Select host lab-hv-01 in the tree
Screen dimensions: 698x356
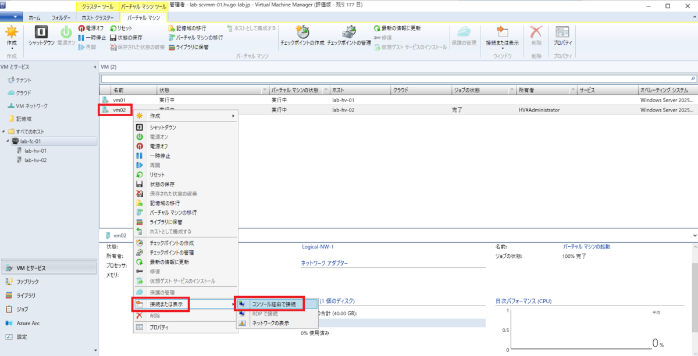[35, 151]
